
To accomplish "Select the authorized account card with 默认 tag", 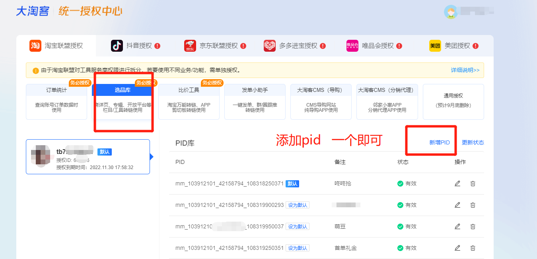I will coord(88,157).
